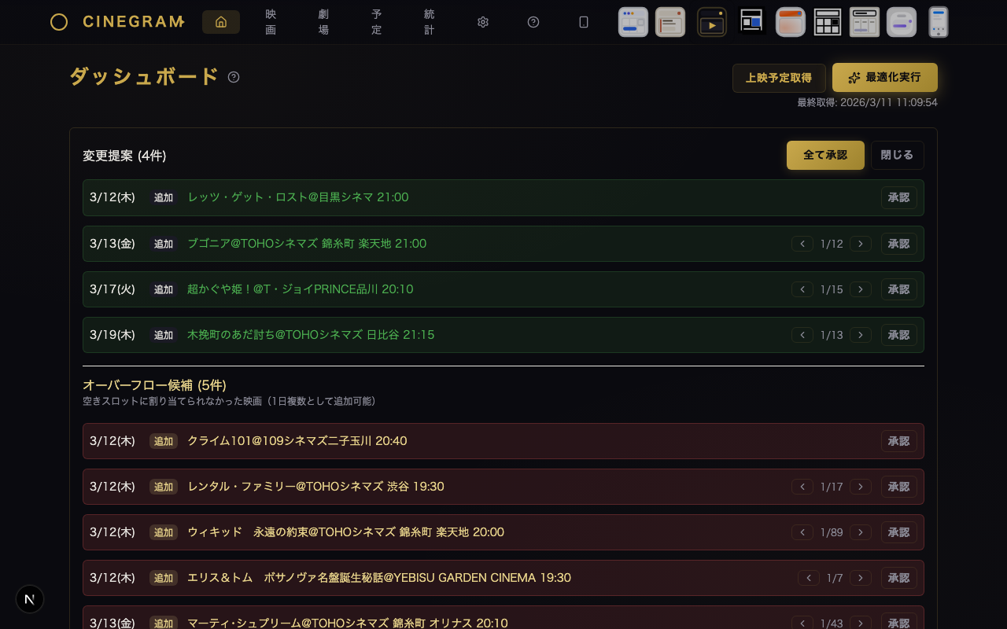
Task: Select the gold play-button theme thumbnail
Action: point(711,22)
